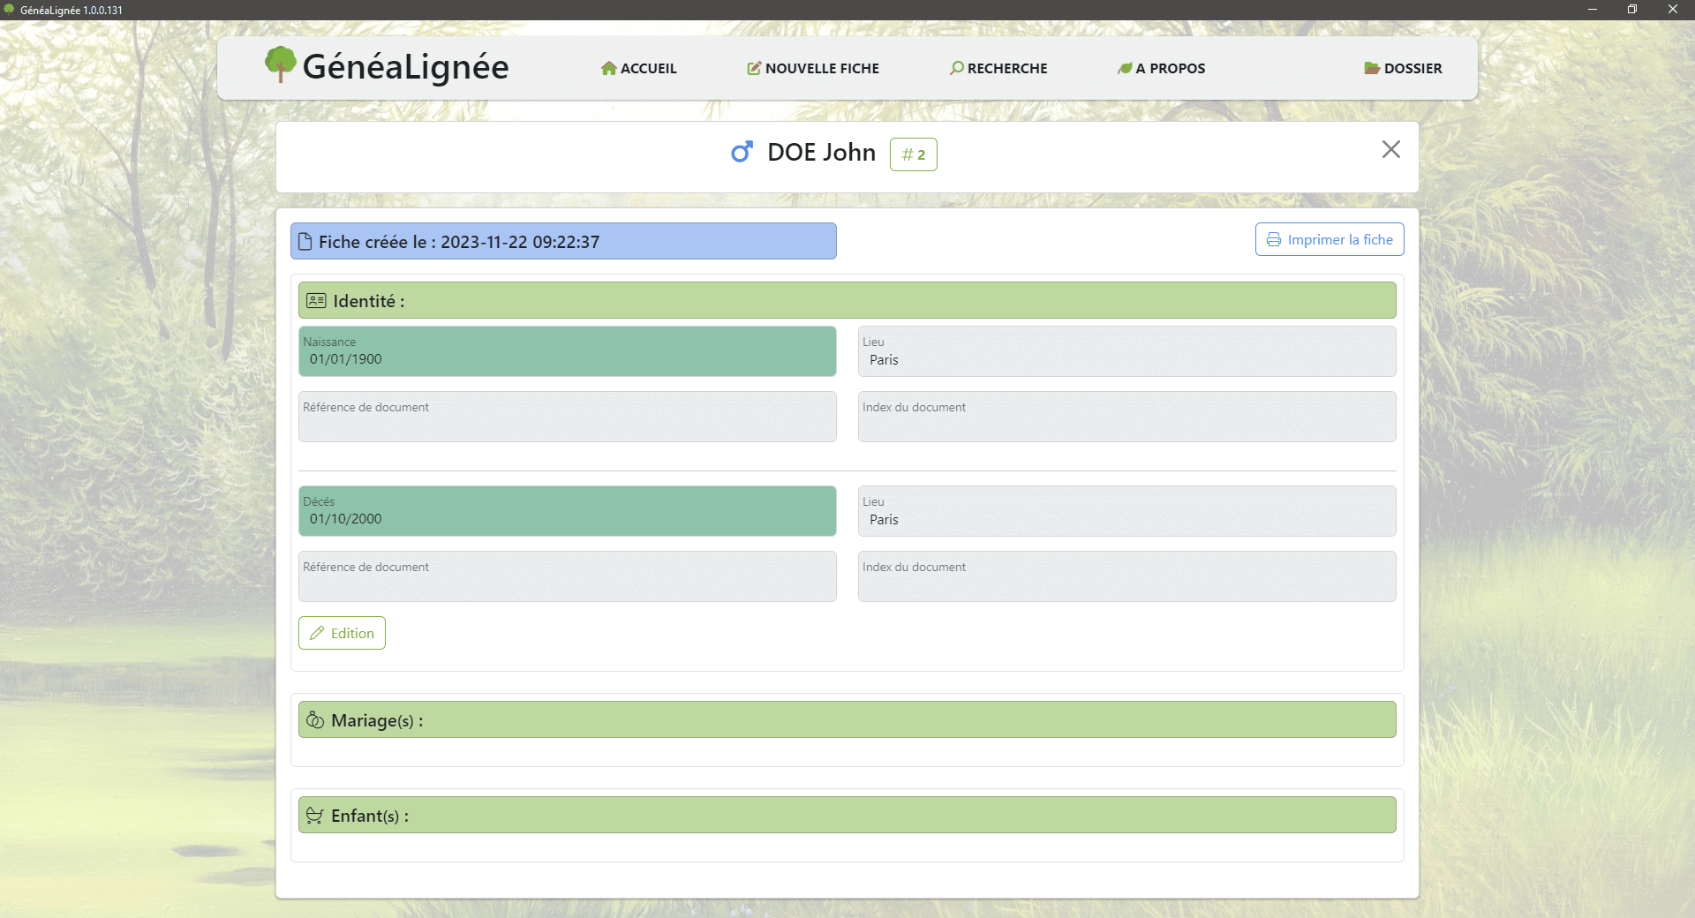Open NOUVELLE FICHE to create a record
1695x918 pixels.
coord(813,68)
